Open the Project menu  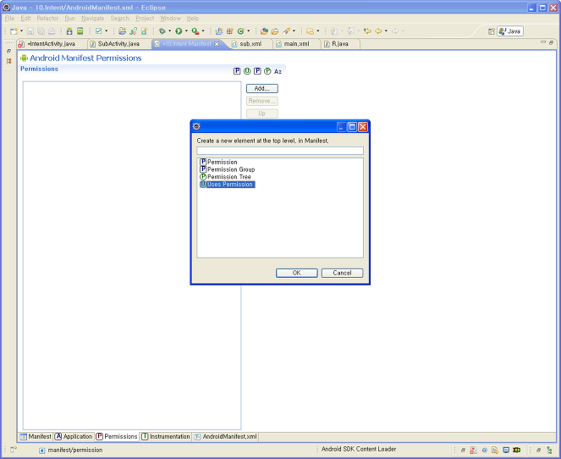[145, 19]
